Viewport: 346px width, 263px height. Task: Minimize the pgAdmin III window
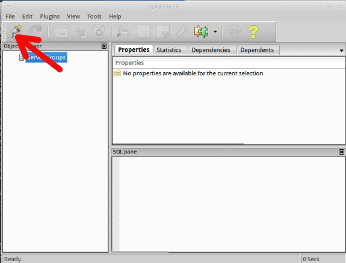coord(320,7)
